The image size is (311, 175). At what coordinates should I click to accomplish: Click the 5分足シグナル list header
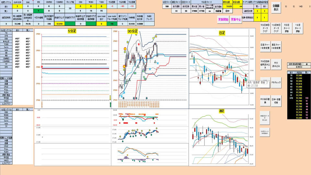6,30
